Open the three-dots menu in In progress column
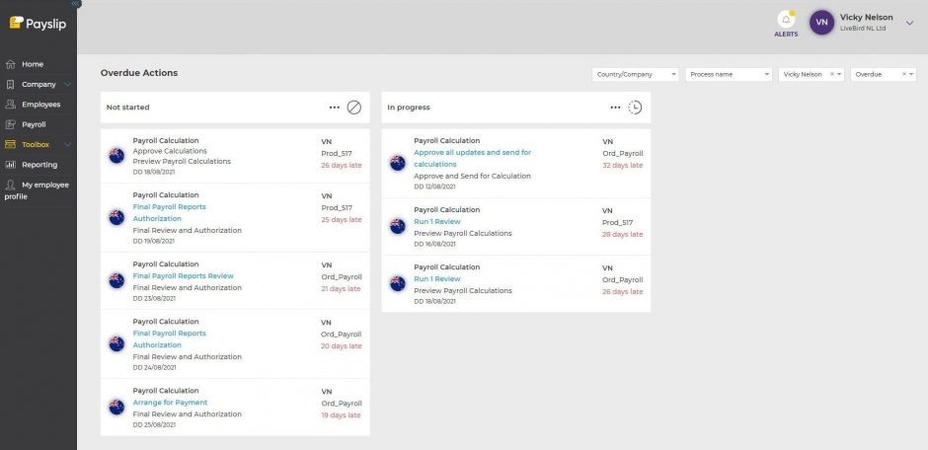928x450 pixels. click(615, 107)
